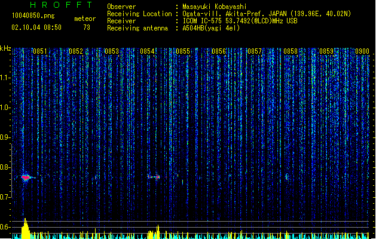
Task: Click the horizontal meteor echo near 0854
Action: [154, 177]
